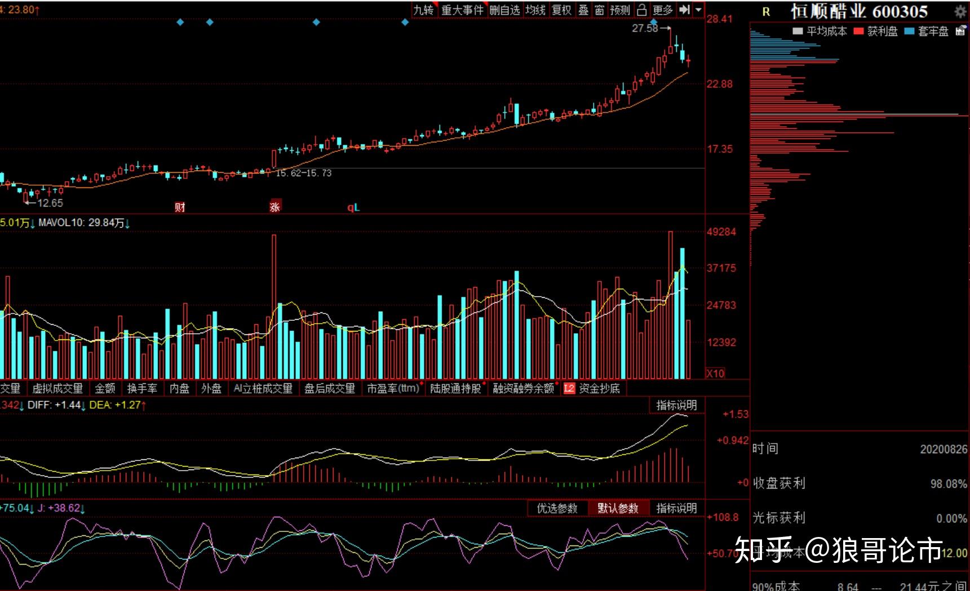Click the 收盘获利 value 98.08%
The image size is (970, 591).
coord(949,484)
